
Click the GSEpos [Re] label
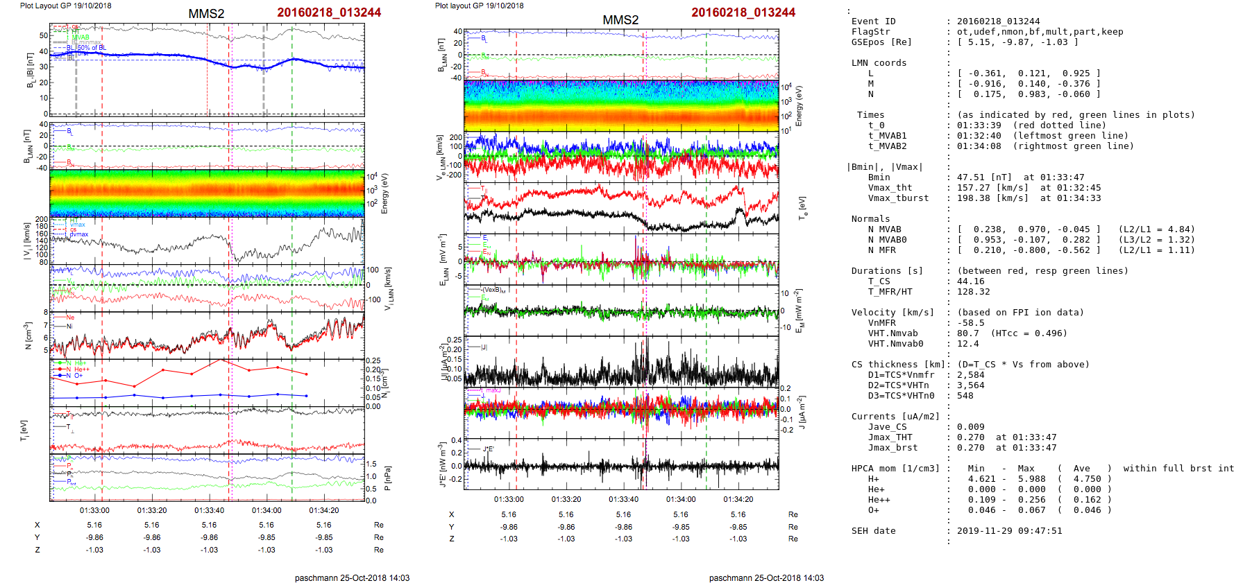point(881,42)
